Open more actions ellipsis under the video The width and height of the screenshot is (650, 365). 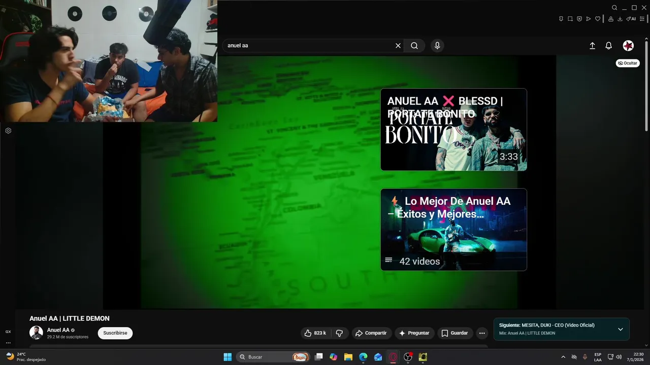482,333
